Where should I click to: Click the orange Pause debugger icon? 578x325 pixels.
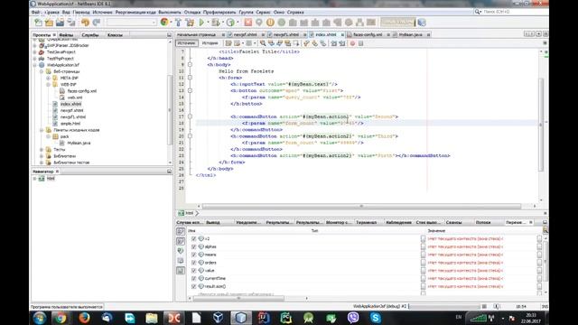tap(270, 23)
